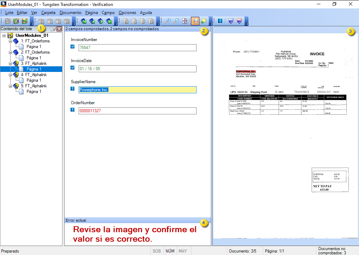The width and height of the screenshot is (359, 255).
Task: Collapse the UserModules_01 root node
Action: click(4, 35)
